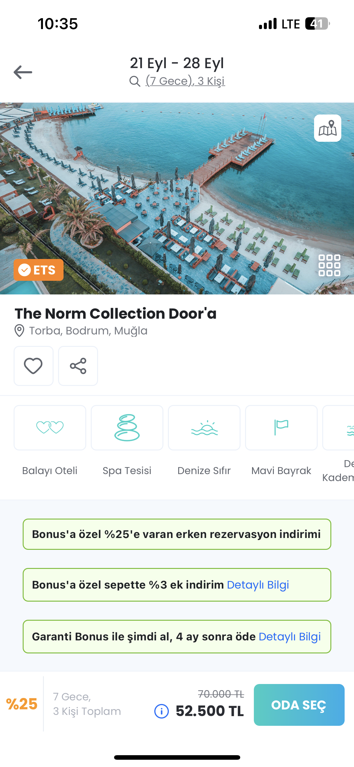Viewport: 354px width, 767px height.
Task: Tap the search magnifier icon
Action: (x=135, y=81)
